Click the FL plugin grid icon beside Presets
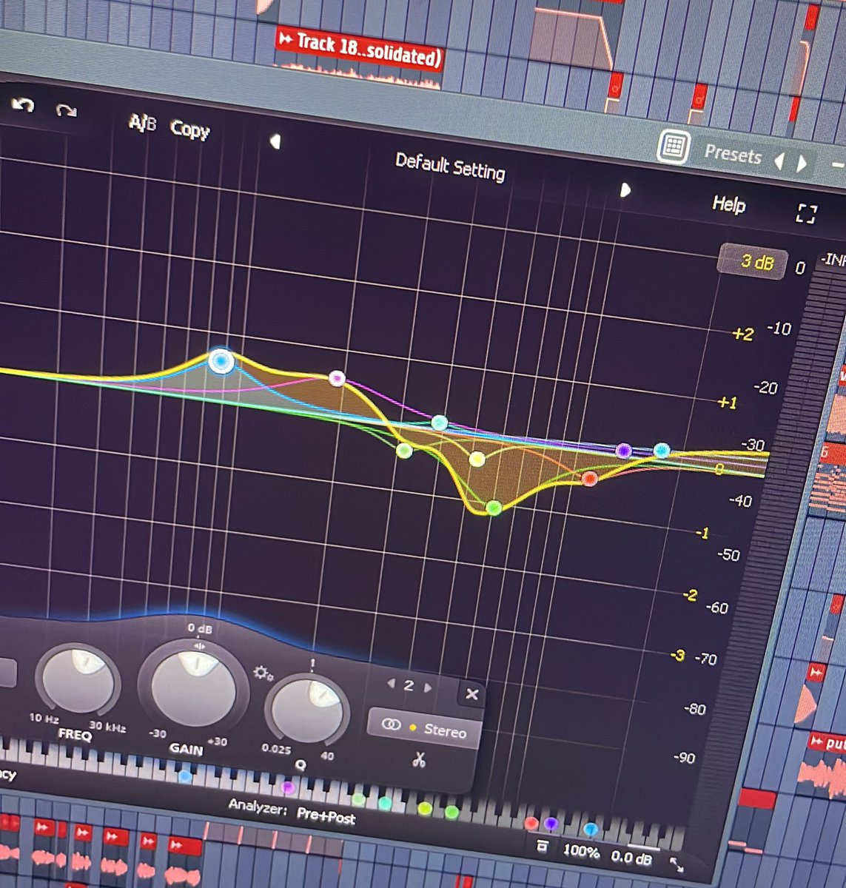This screenshot has height=888, width=846. (x=674, y=147)
